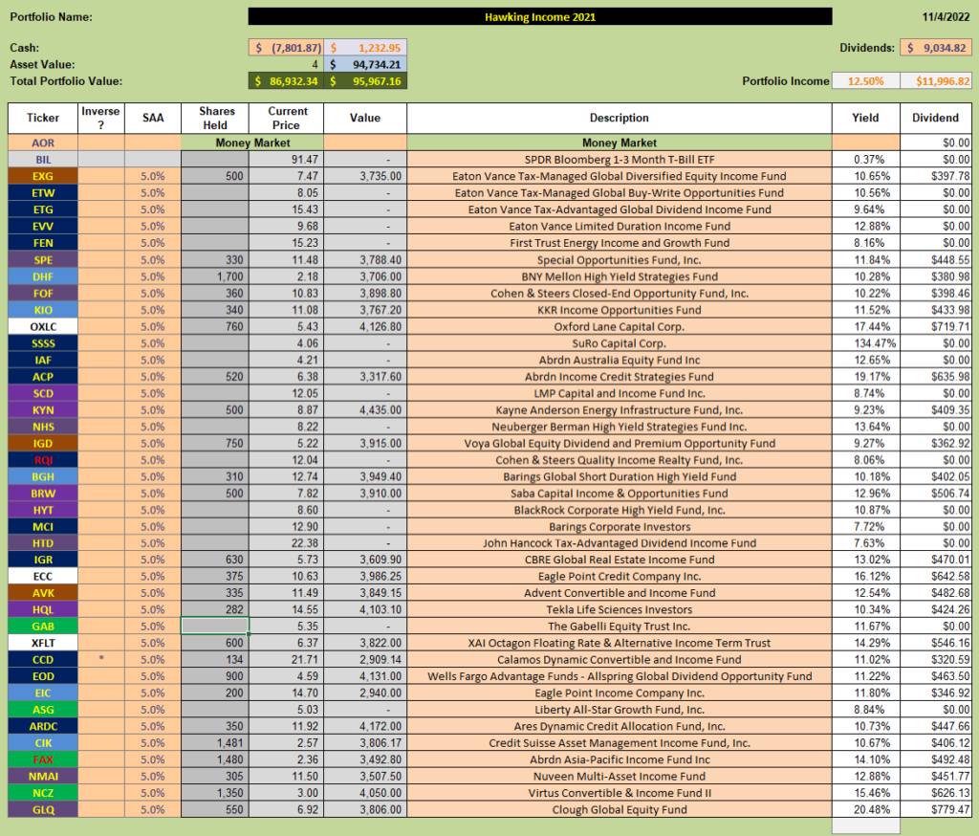
Task: Select Oxford Lane Capital Corp. description cell
Action: click(620, 326)
